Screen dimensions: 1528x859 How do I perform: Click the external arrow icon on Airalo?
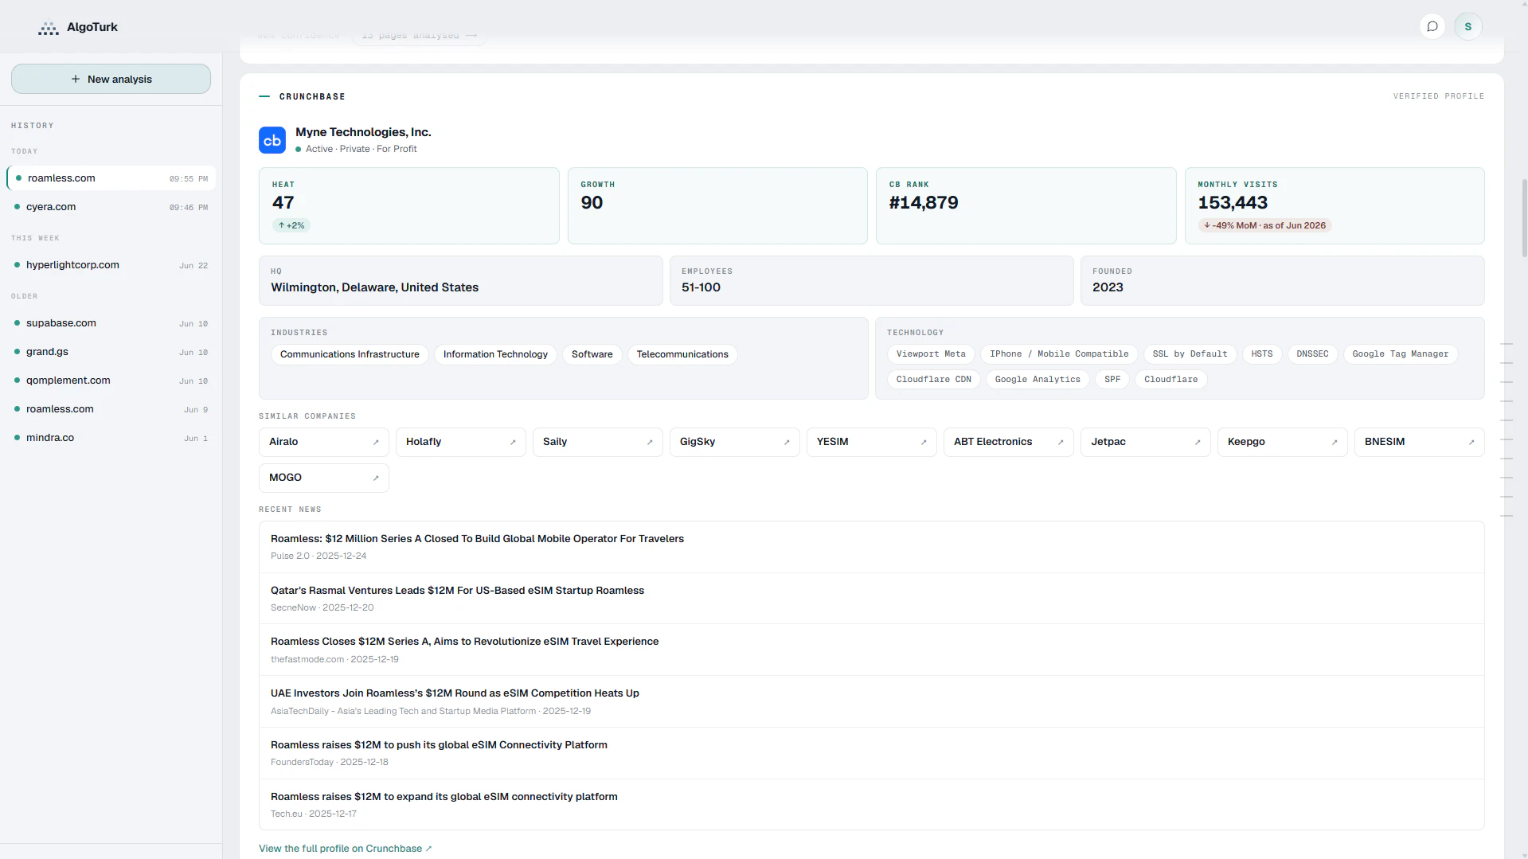pyautogui.click(x=376, y=442)
